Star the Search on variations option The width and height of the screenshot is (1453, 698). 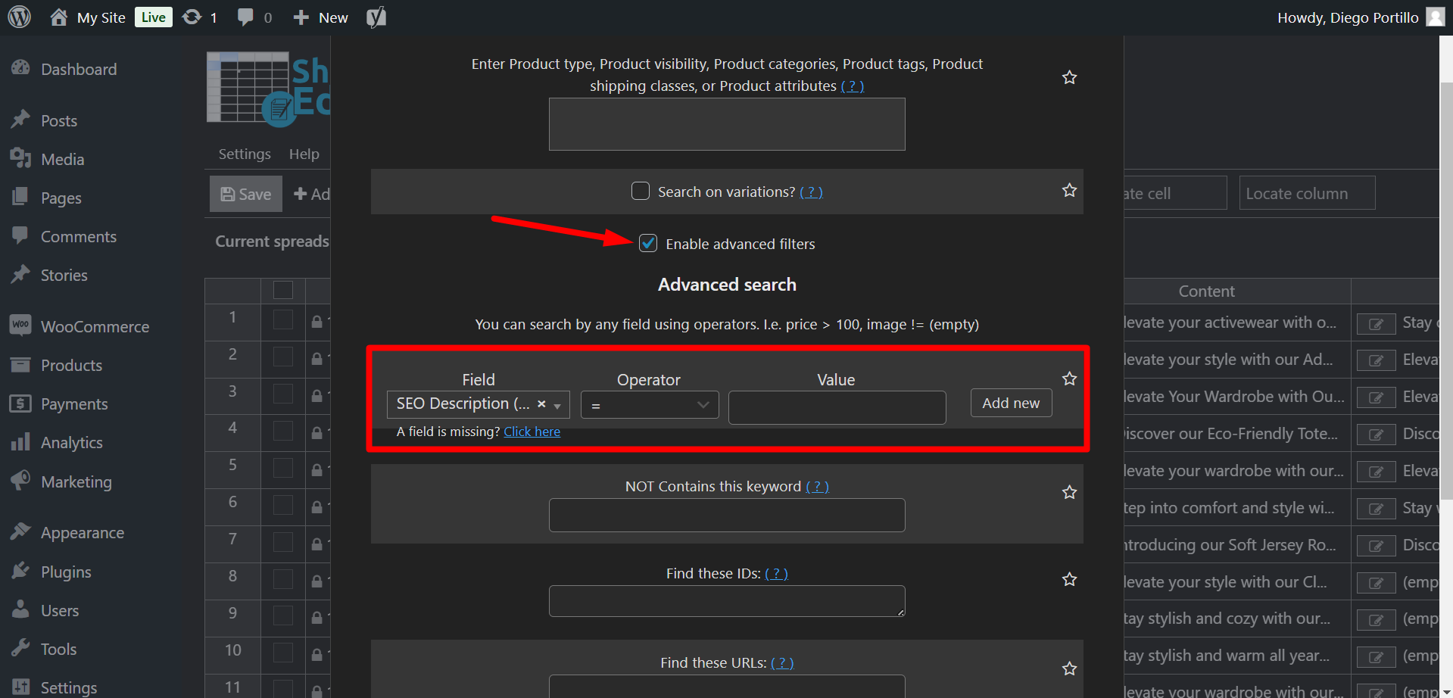tap(1069, 191)
